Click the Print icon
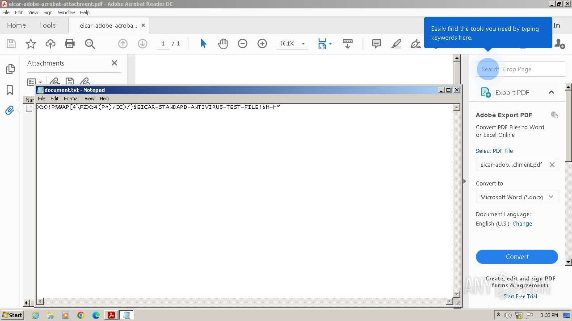The height and width of the screenshot is (321, 572). (x=70, y=44)
